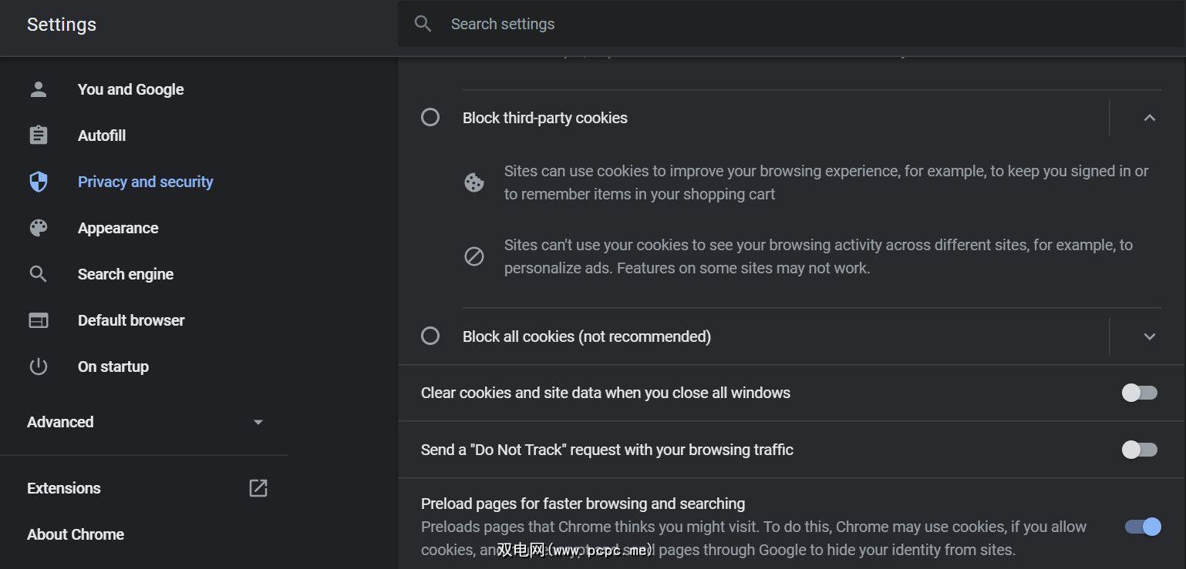Viewport: 1186px width, 569px height.
Task: Click the Search engine magnifier icon
Action: (38, 274)
